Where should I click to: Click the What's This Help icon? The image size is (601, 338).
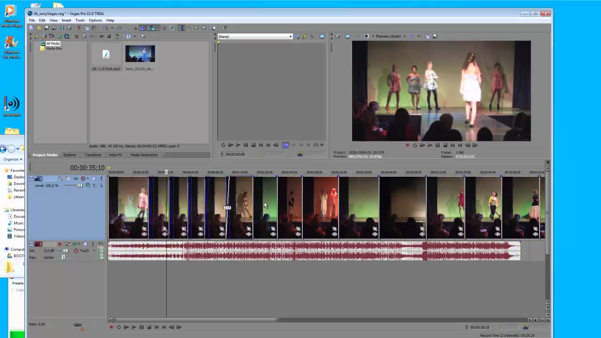pyautogui.click(x=224, y=28)
